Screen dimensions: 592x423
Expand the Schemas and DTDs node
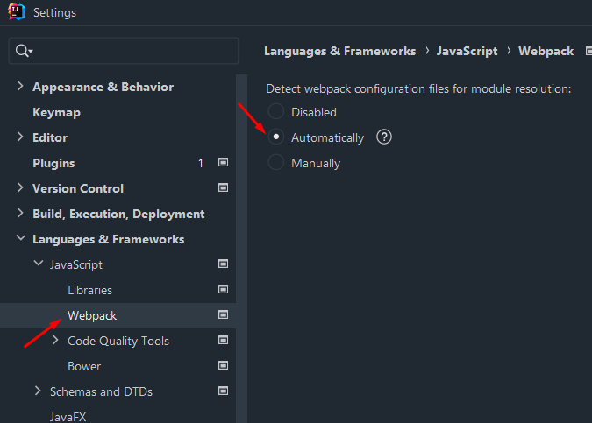tap(38, 391)
